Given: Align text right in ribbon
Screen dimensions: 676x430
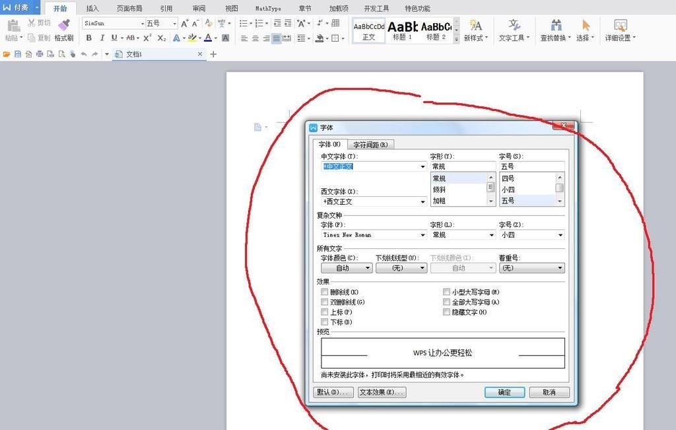Looking at the screenshot, I should click(x=266, y=38).
